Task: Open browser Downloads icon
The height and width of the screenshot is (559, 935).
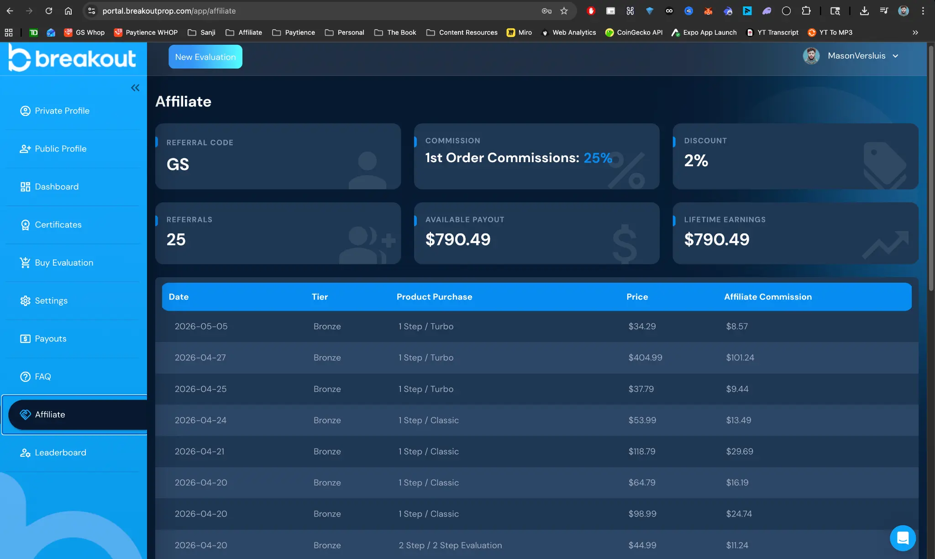Action: point(864,11)
